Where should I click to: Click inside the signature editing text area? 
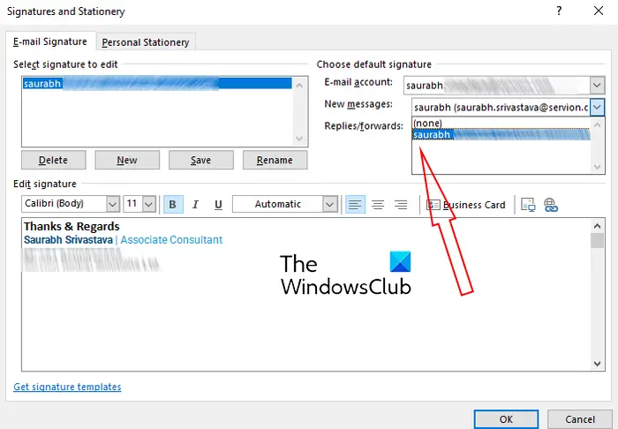306,294
